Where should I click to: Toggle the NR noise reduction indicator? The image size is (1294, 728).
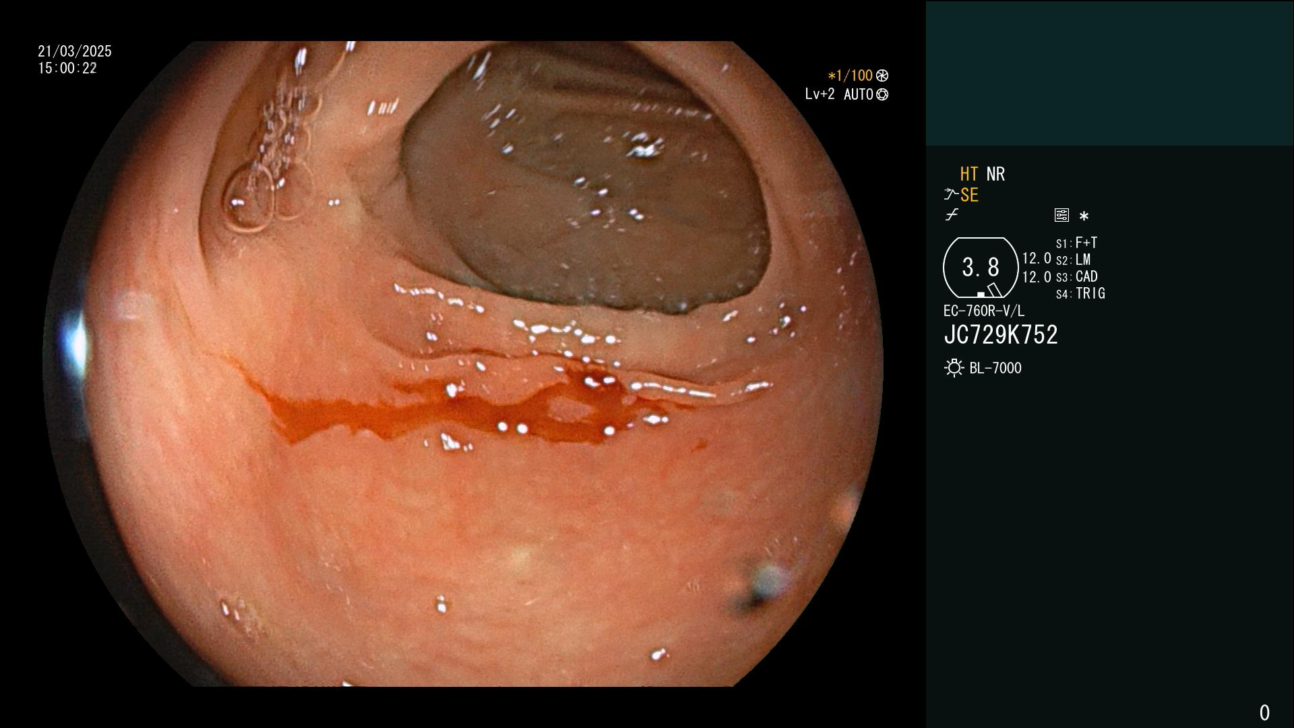995,174
